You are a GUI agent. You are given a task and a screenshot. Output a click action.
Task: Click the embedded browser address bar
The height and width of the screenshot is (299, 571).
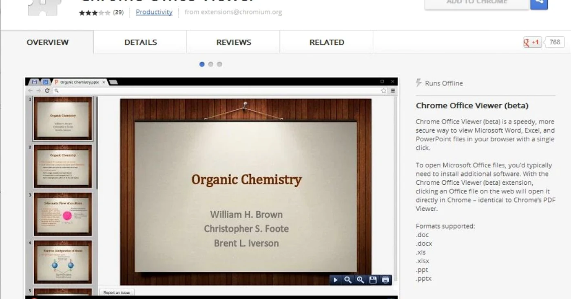[x=220, y=91]
